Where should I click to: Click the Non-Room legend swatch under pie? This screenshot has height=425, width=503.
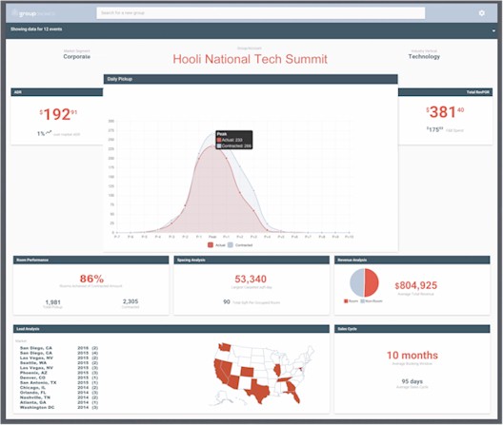point(363,301)
